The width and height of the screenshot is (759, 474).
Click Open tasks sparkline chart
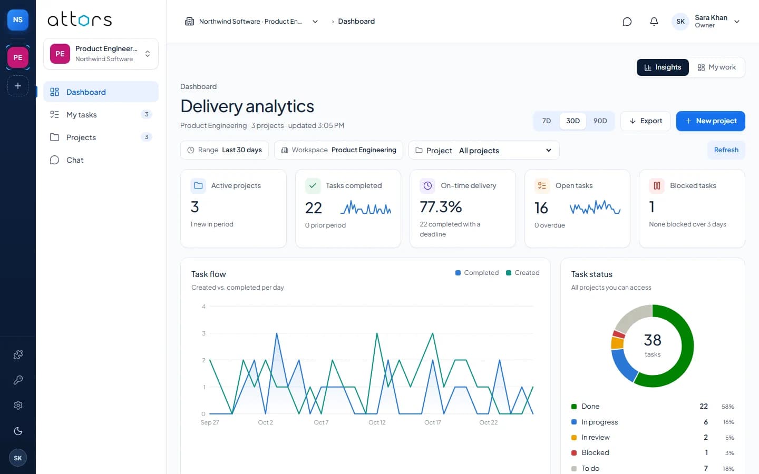click(x=595, y=208)
